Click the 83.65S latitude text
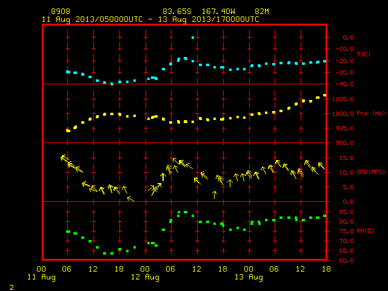The image size is (388, 291). (177, 12)
